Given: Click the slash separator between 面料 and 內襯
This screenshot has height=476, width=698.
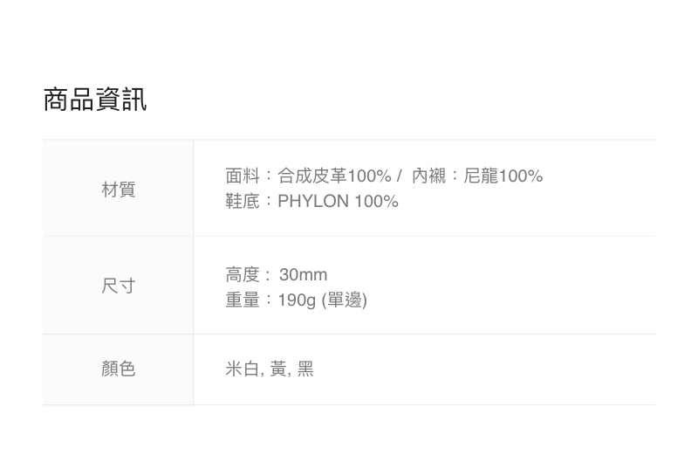Looking at the screenshot, I should click(x=399, y=176).
